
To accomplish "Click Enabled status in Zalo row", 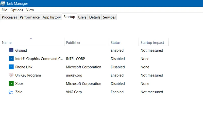I will 117,92.
